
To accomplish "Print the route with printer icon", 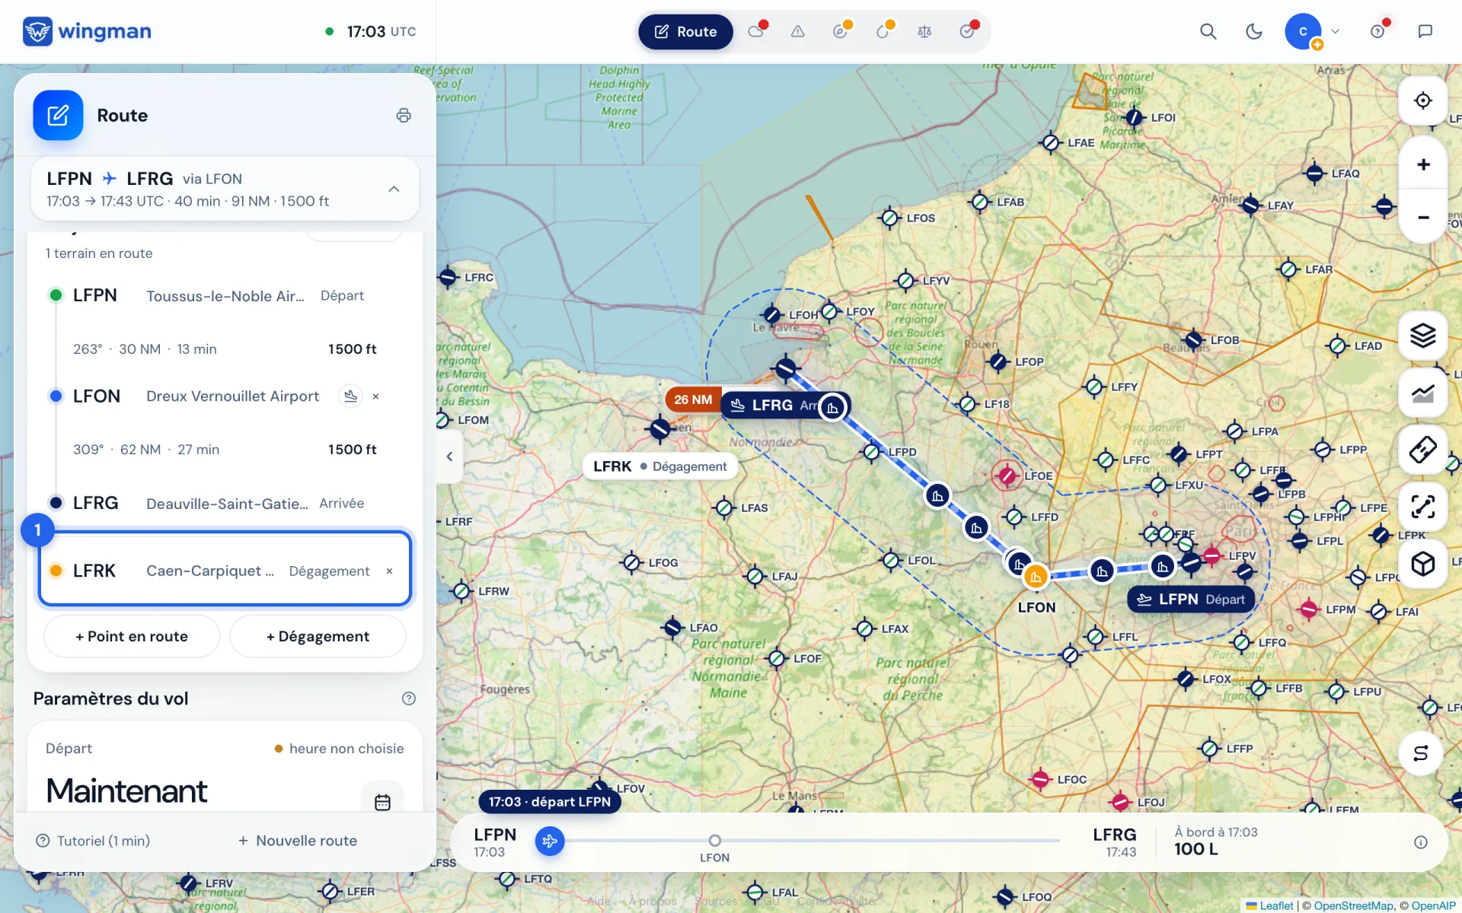I will (x=404, y=115).
